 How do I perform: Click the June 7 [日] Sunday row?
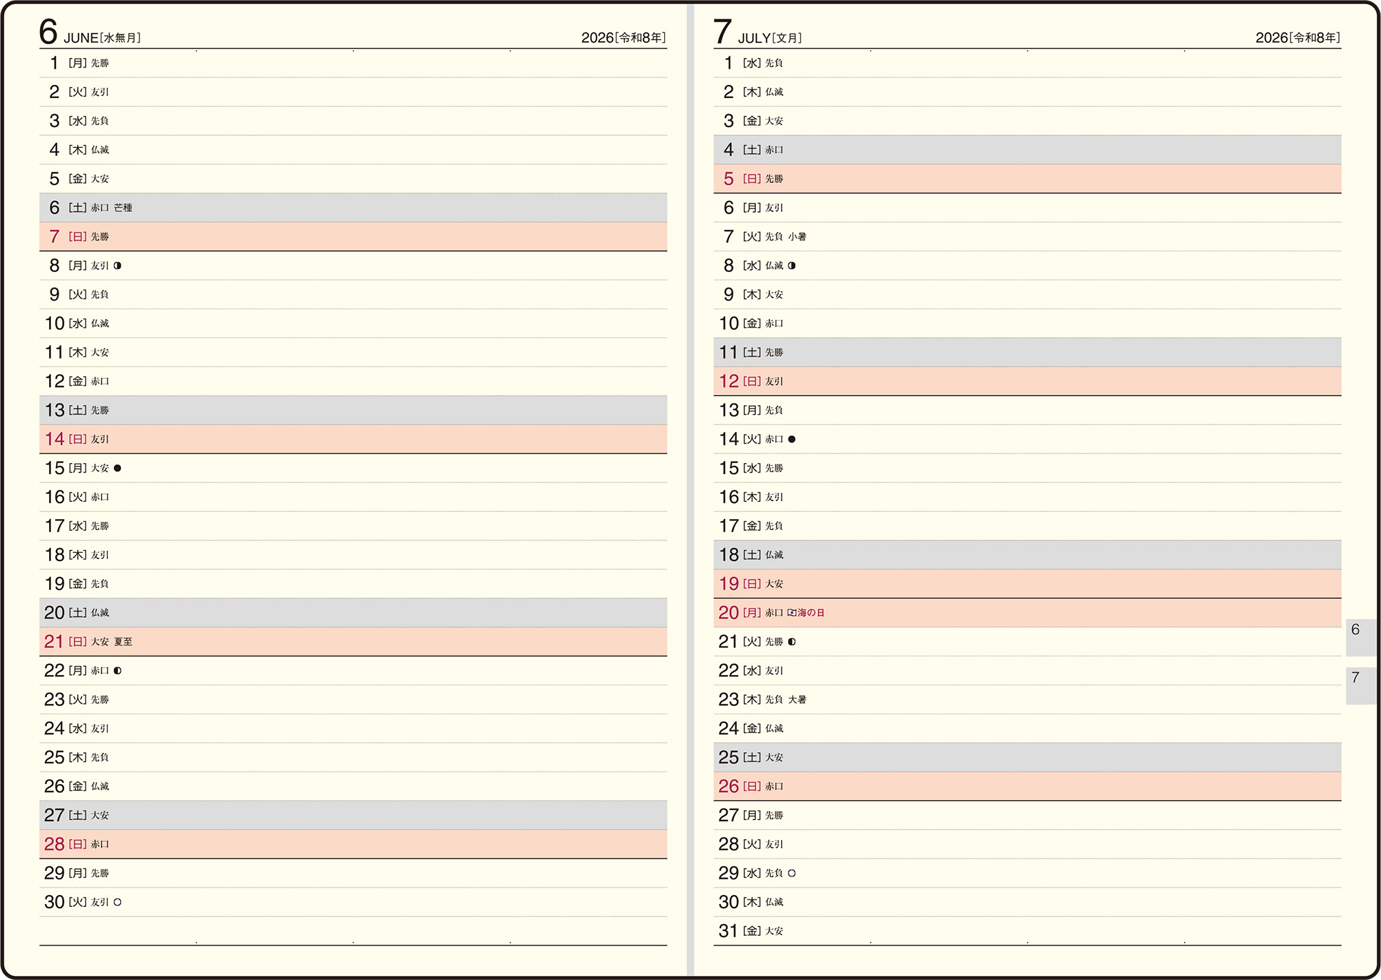pos(353,237)
